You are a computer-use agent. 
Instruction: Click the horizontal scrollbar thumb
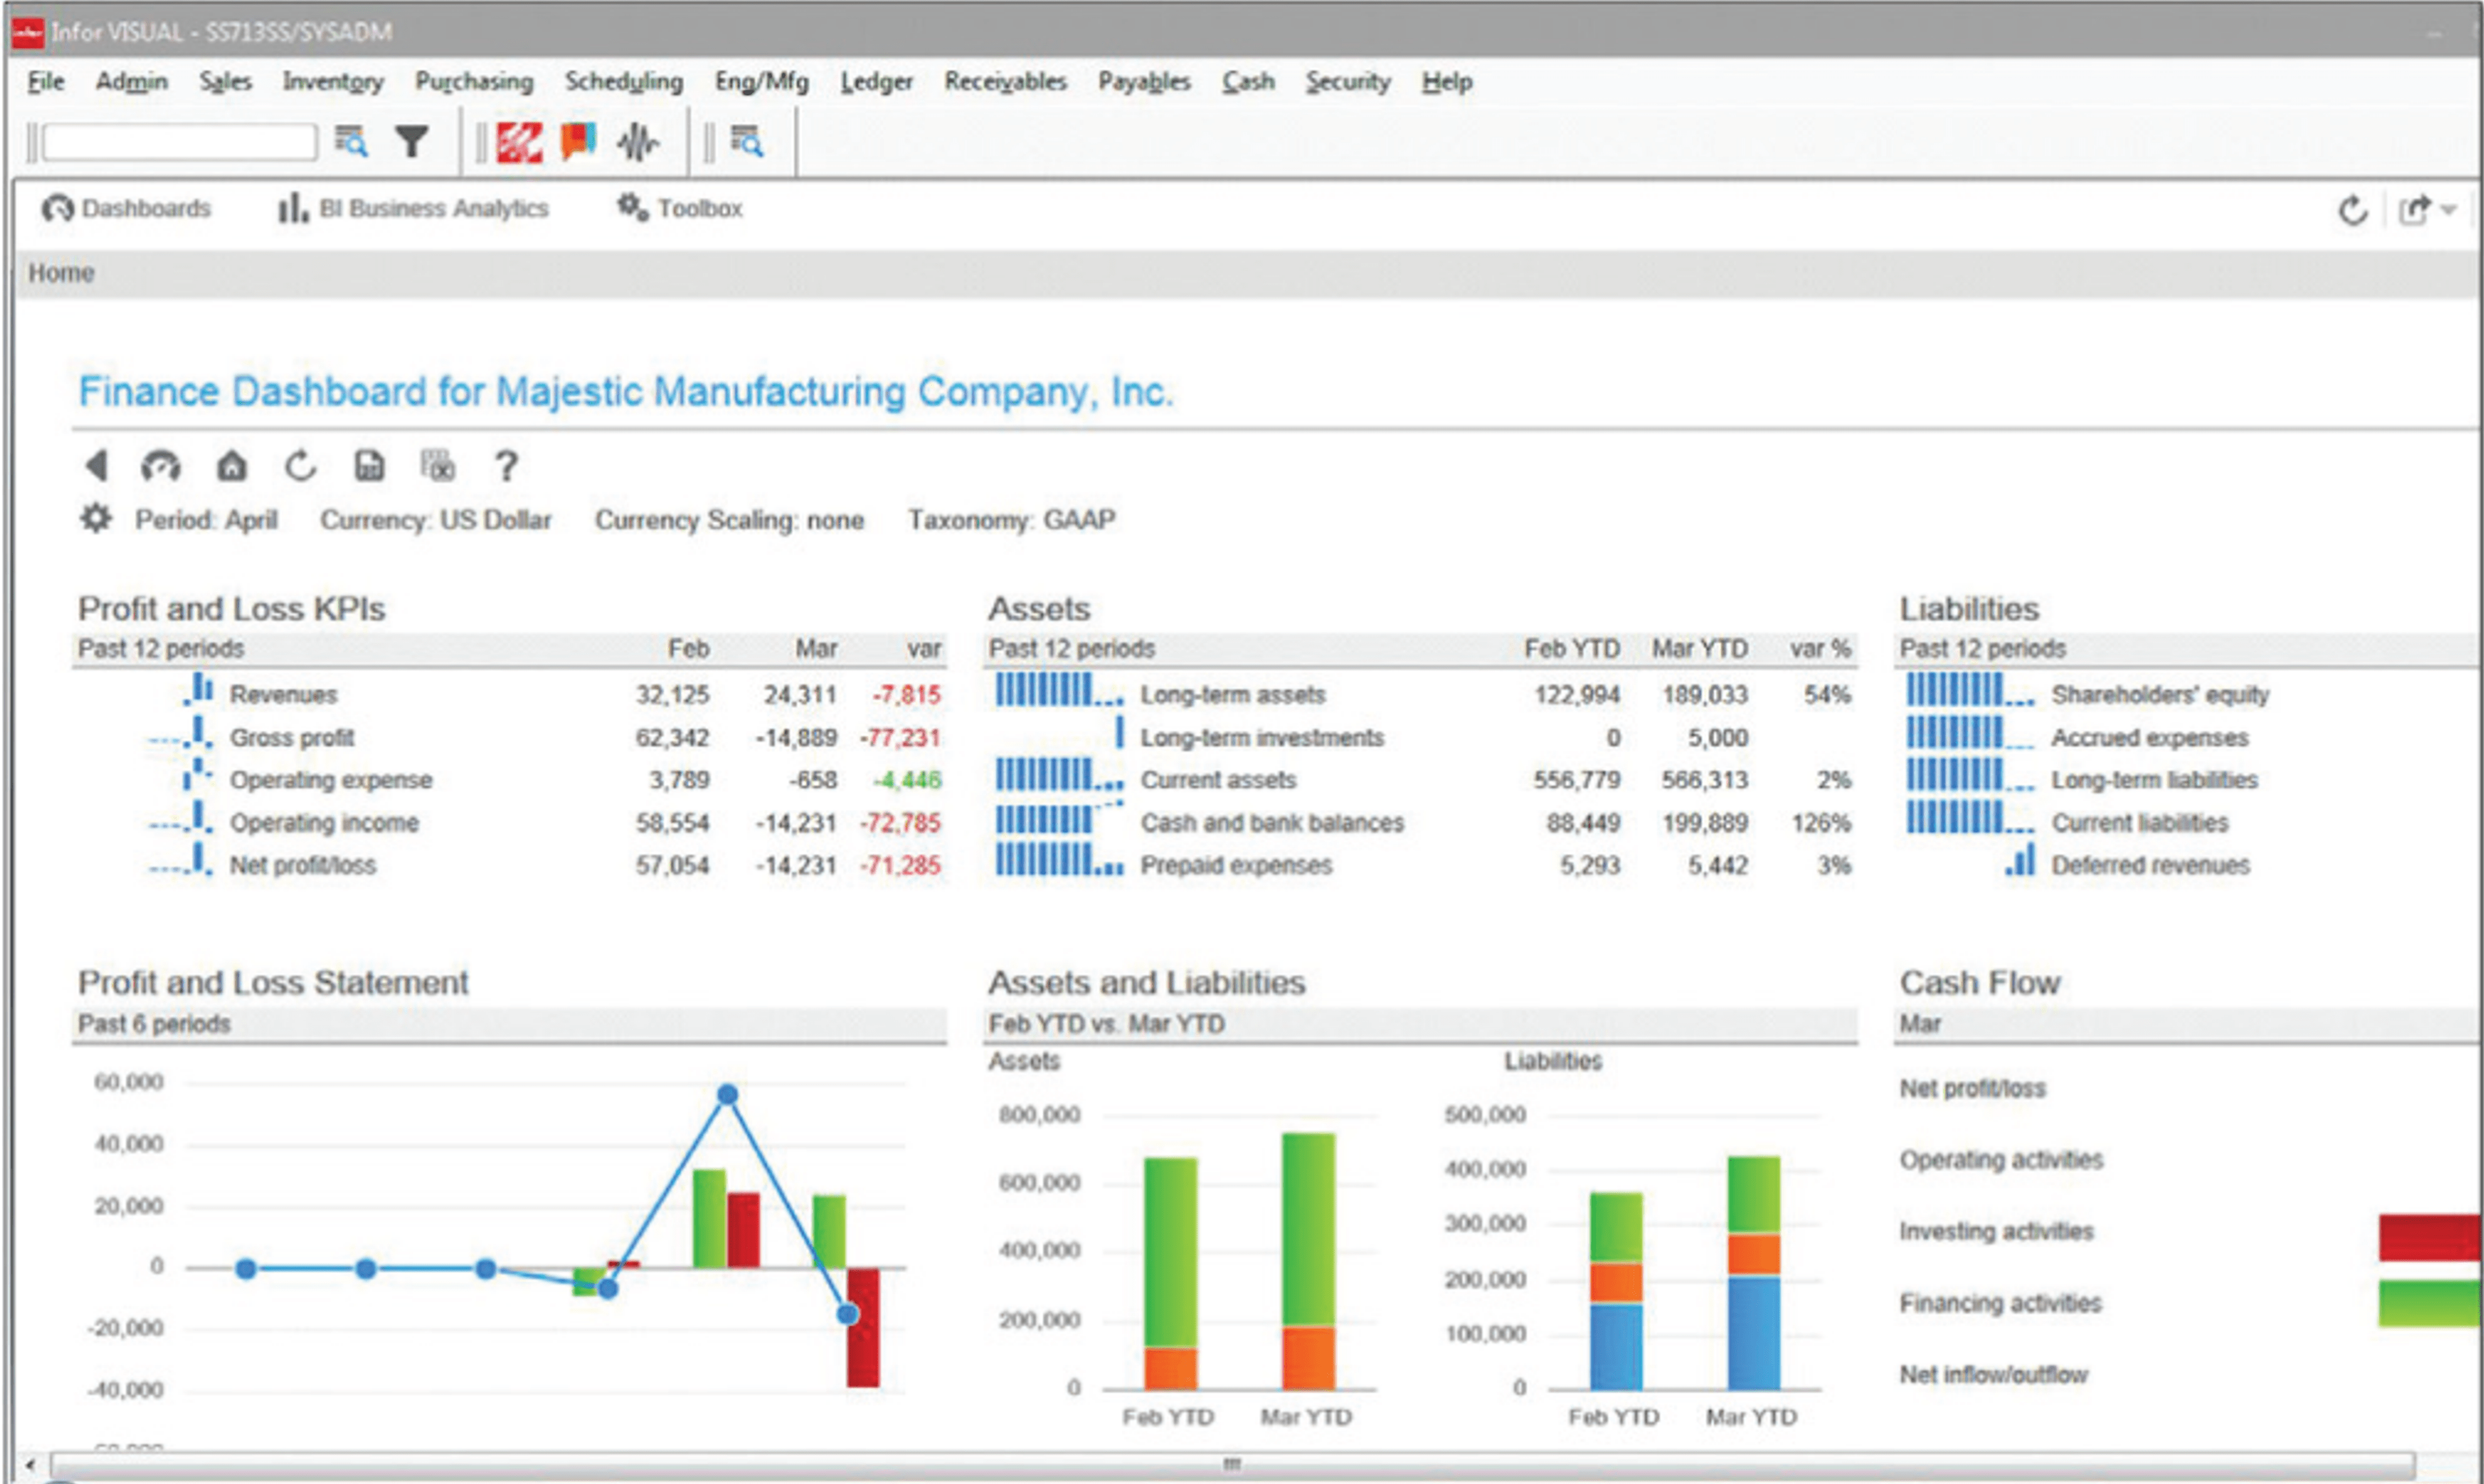click(x=1232, y=1465)
